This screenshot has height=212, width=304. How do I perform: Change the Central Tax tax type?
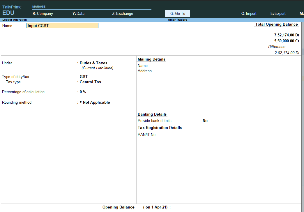click(x=91, y=82)
